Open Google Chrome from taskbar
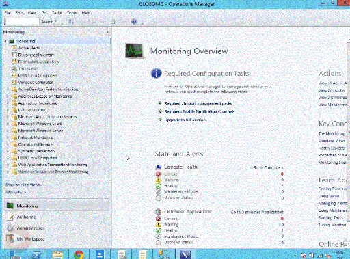The width and height of the screenshot is (350, 259). (79, 254)
